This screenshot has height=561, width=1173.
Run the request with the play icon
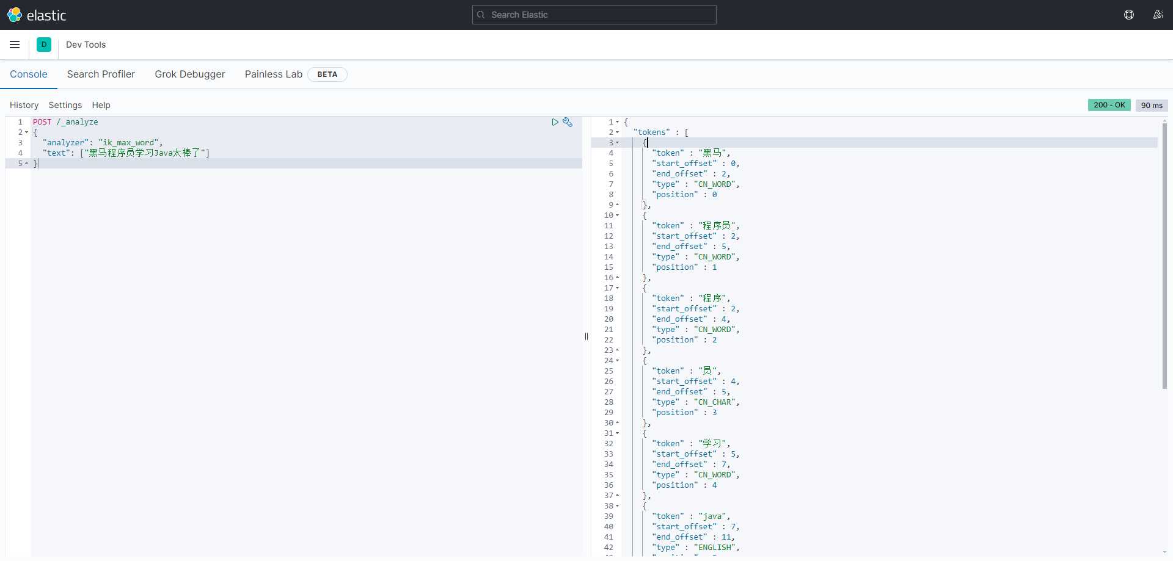coord(555,122)
